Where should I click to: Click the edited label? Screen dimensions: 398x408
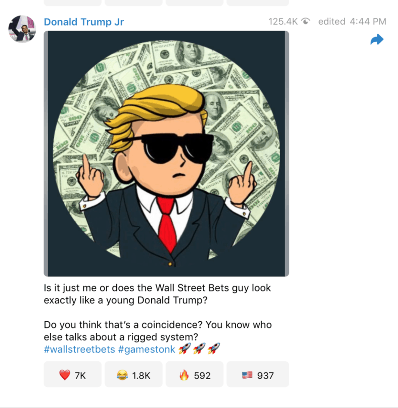click(332, 21)
